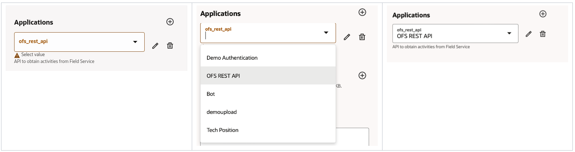Click the edit pencil icon in the left panel

click(155, 46)
